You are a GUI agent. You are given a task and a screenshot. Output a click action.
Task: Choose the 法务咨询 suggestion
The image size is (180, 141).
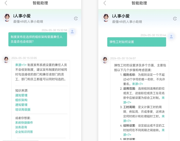pos(21,127)
